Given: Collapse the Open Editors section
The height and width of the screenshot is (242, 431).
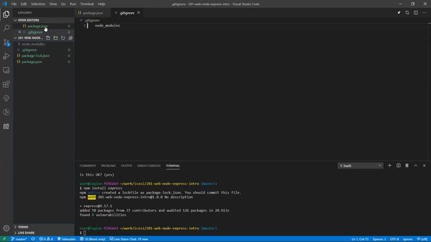Looking at the screenshot, I should pos(43,20).
